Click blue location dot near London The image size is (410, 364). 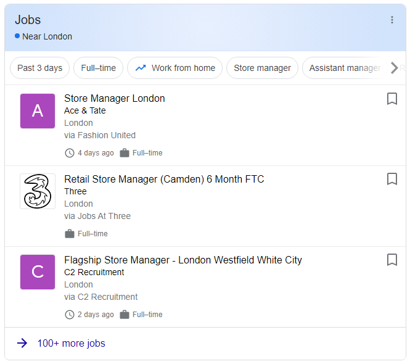point(17,36)
